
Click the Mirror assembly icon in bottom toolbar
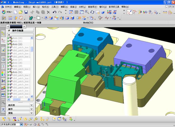coord(14,119)
